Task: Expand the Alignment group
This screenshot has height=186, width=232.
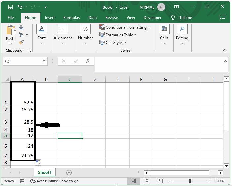Action: 63,34
